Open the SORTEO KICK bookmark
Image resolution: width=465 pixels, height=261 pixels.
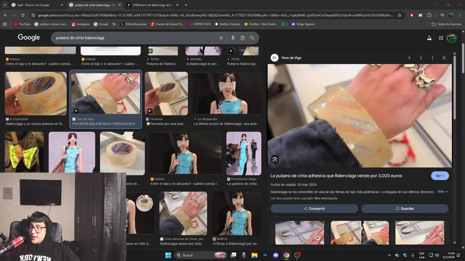point(199,24)
